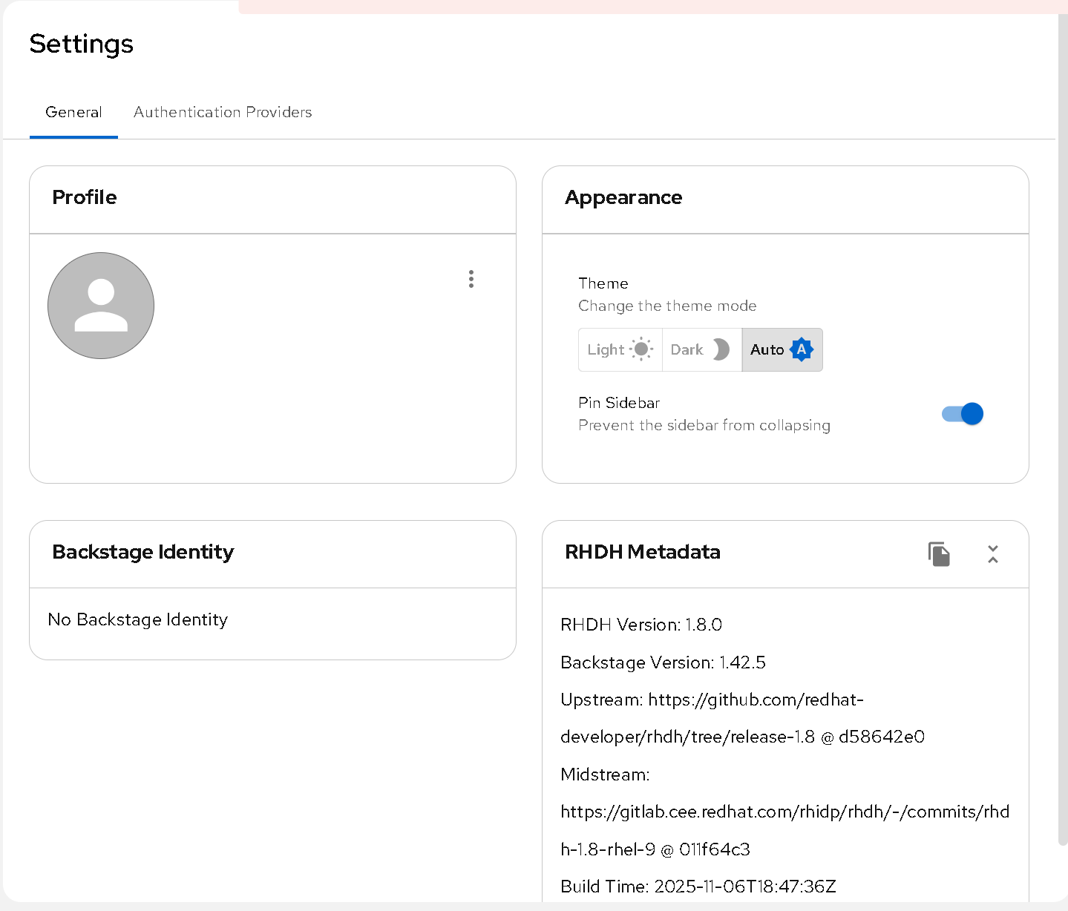Viewport: 1068px width, 911px height.
Task: Click the moon icon for dark theme
Action: point(721,349)
